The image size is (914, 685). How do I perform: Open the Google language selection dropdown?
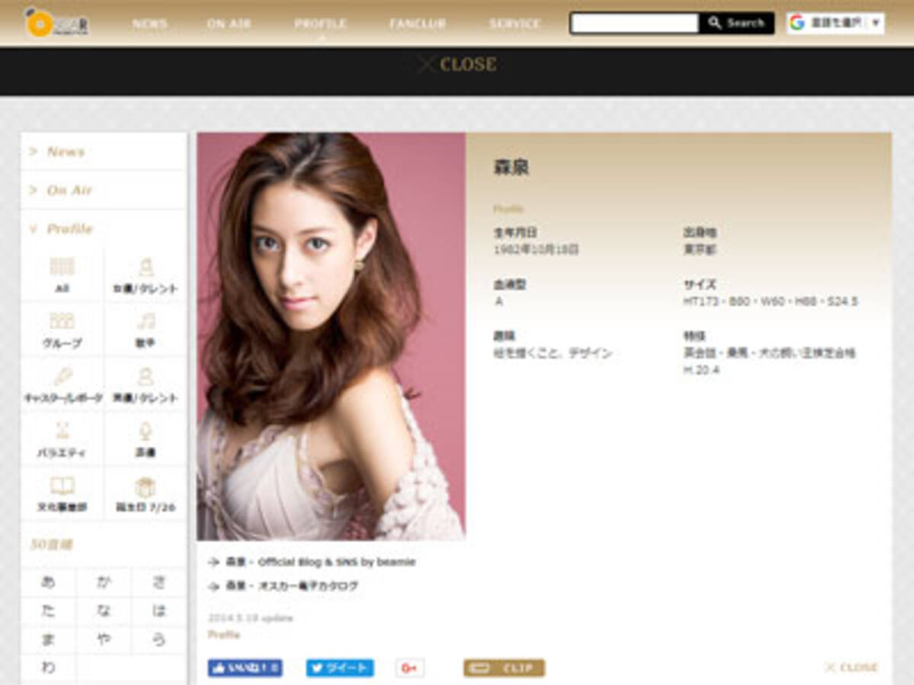click(x=836, y=23)
